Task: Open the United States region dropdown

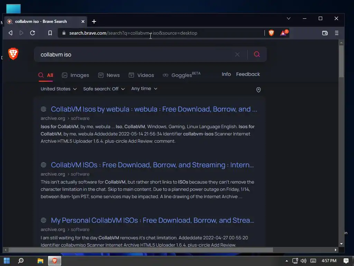Action: point(59,89)
